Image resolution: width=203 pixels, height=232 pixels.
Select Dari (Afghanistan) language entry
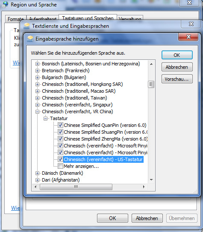[61, 180]
